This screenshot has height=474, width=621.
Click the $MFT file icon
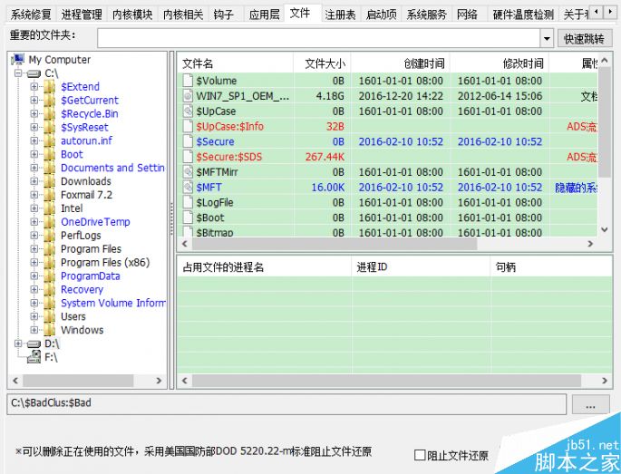[x=188, y=187]
